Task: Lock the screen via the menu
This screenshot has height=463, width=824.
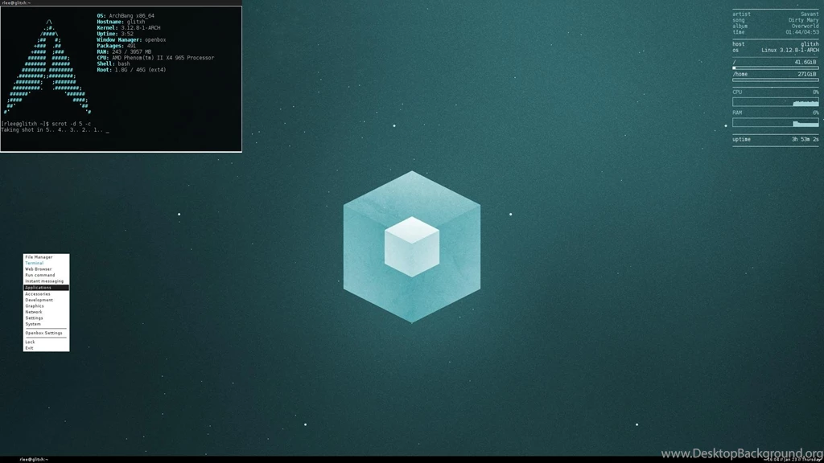Action: pyautogui.click(x=29, y=341)
